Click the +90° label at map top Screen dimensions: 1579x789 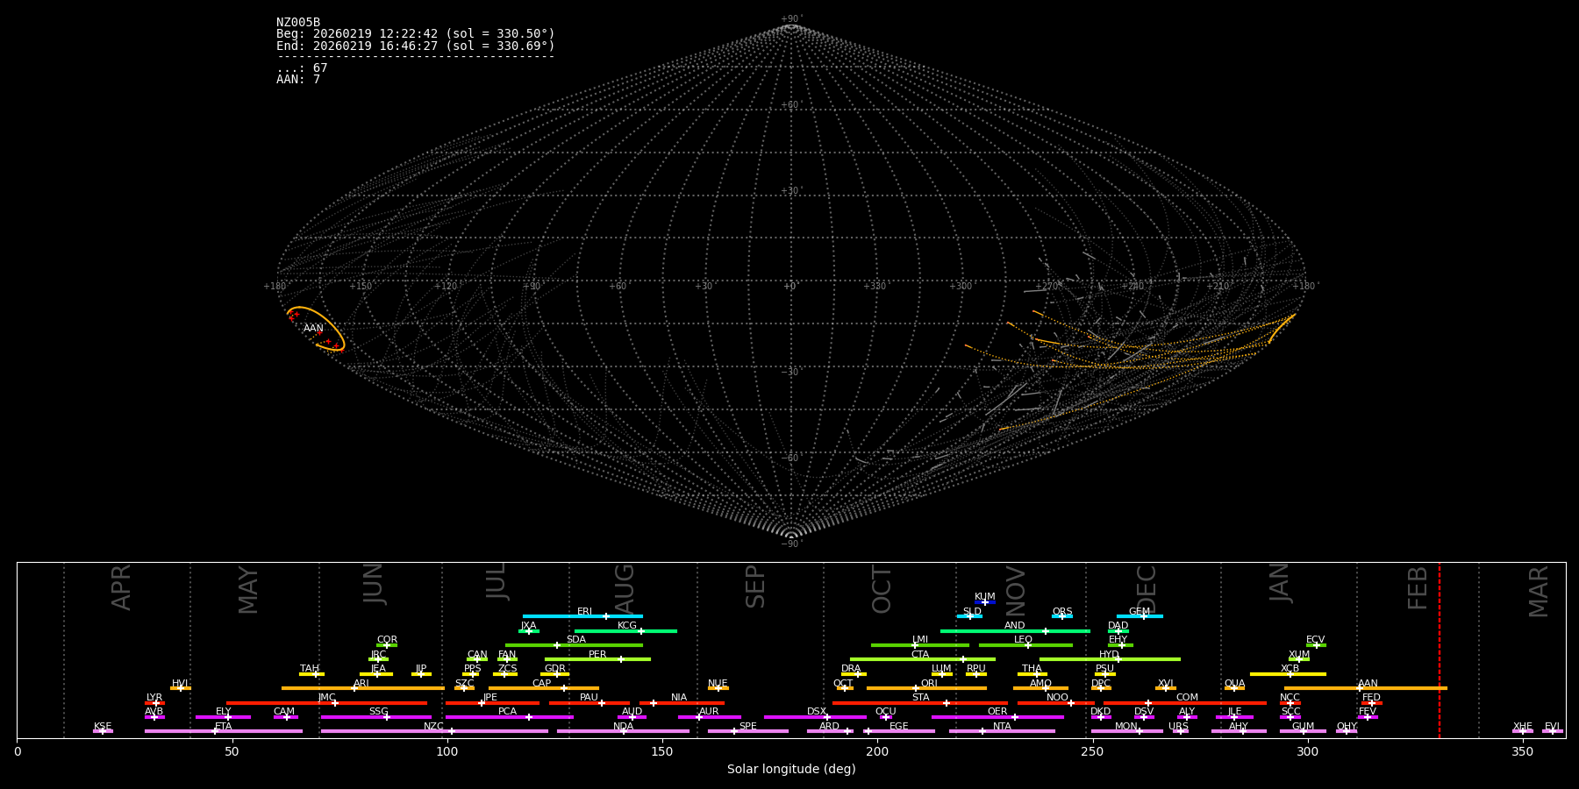tap(791, 19)
